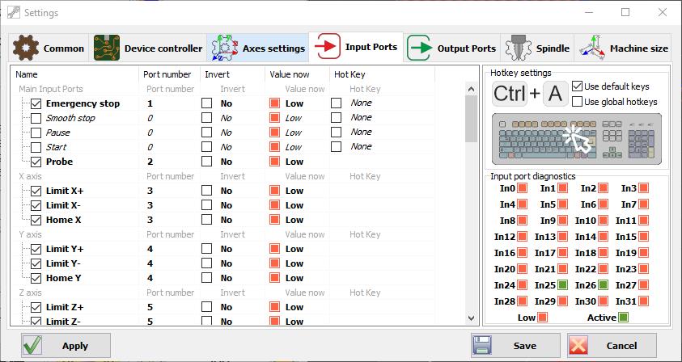
Task: Click the In31 red indicator
Action: (x=644, y=301)
